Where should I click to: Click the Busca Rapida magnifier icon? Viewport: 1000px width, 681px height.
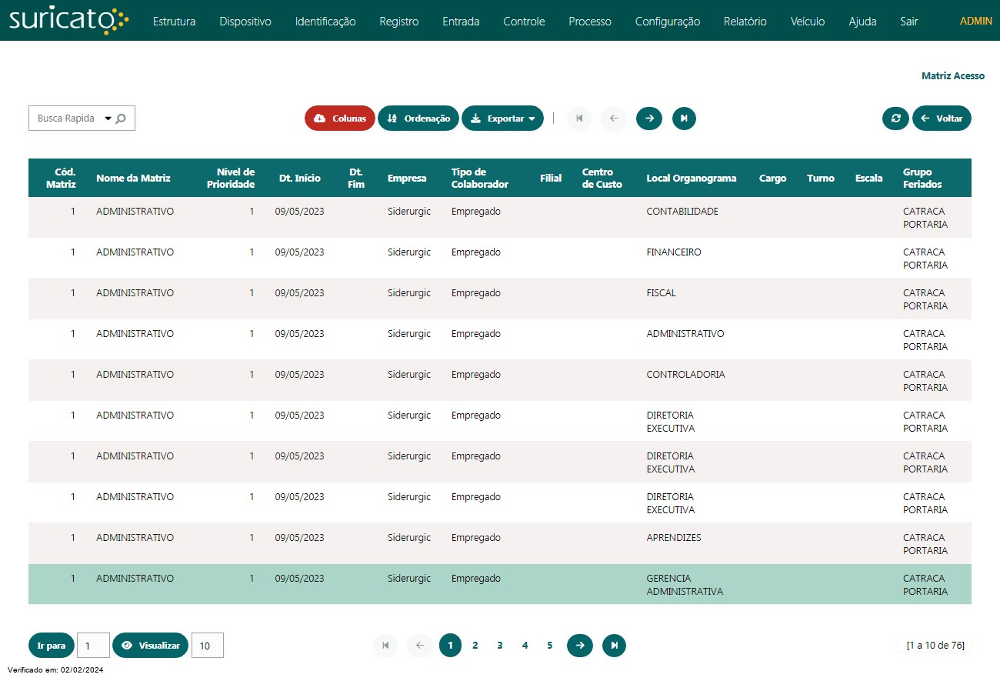pyautogui.click(x=121, y=119)
